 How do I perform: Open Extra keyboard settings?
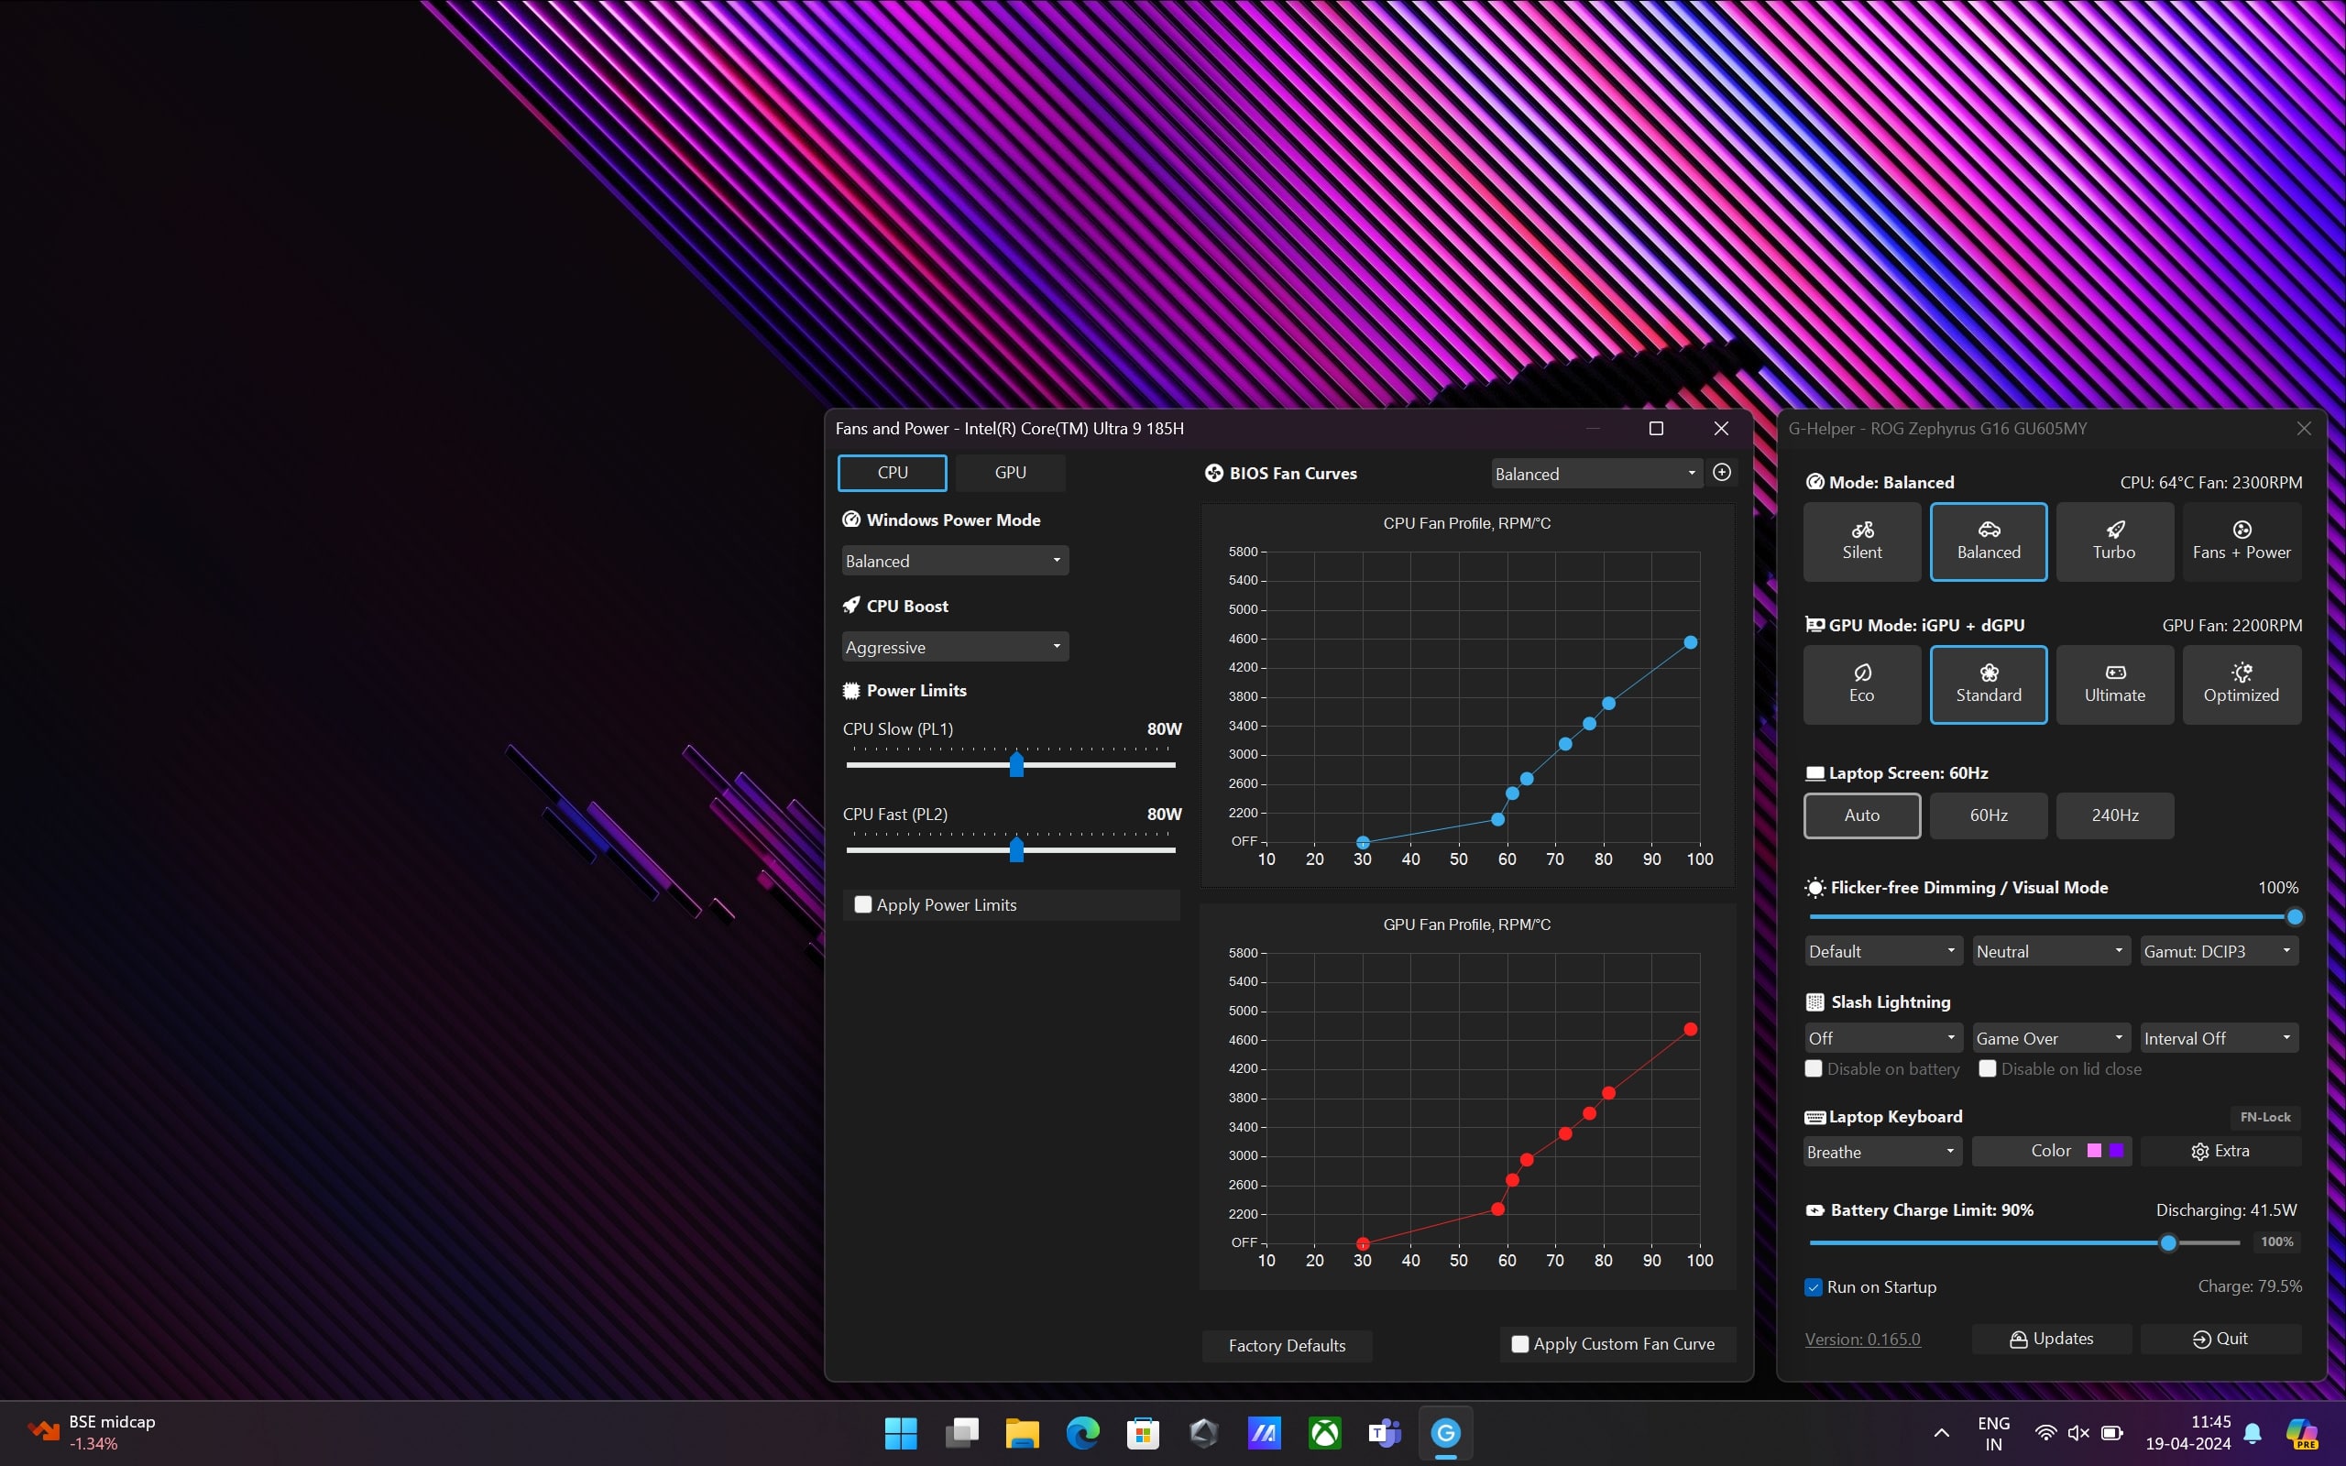click(x=2220, y=1151)
